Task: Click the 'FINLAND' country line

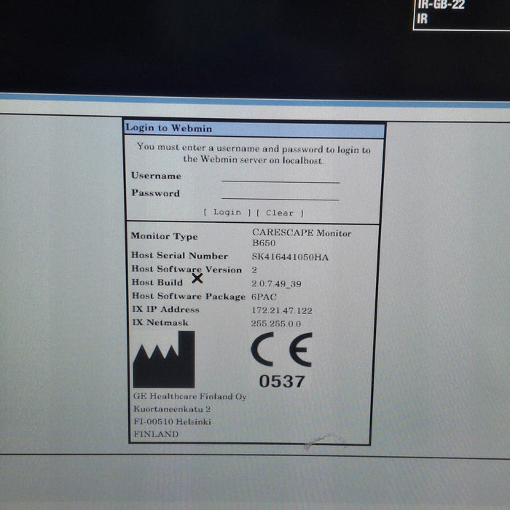Action: (156, 434)
